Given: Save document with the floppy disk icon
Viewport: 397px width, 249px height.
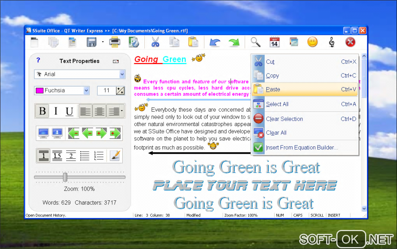Looking at the screenshot, I should pyautogui.click(x=91, y=42).
